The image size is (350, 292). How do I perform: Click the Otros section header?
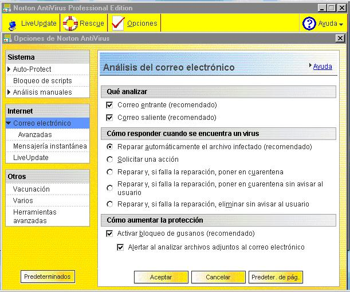coord(48,177)
